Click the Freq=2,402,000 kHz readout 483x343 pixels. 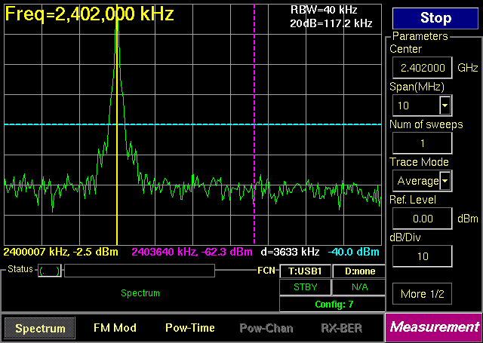coord(90,14)
